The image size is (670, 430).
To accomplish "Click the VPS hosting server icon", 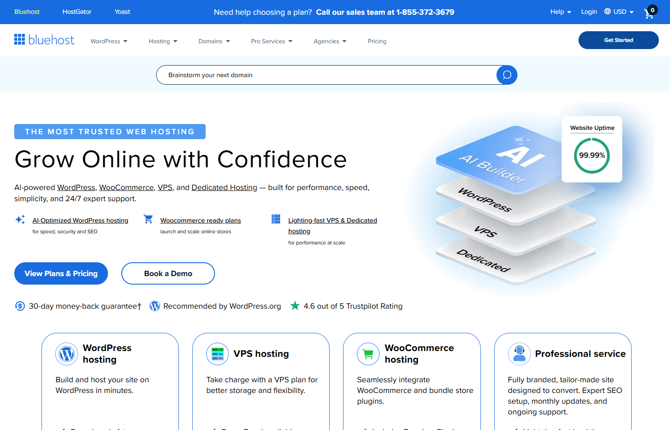I will click(x=217, y=354).
